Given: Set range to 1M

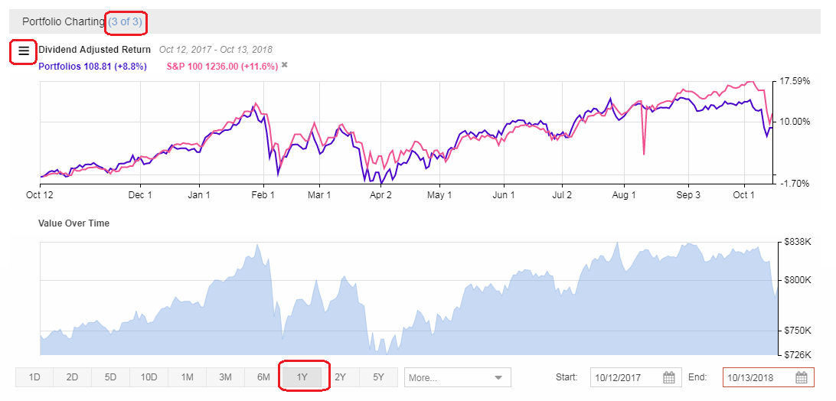Looking at the screenshot, I should click(188, 377).
